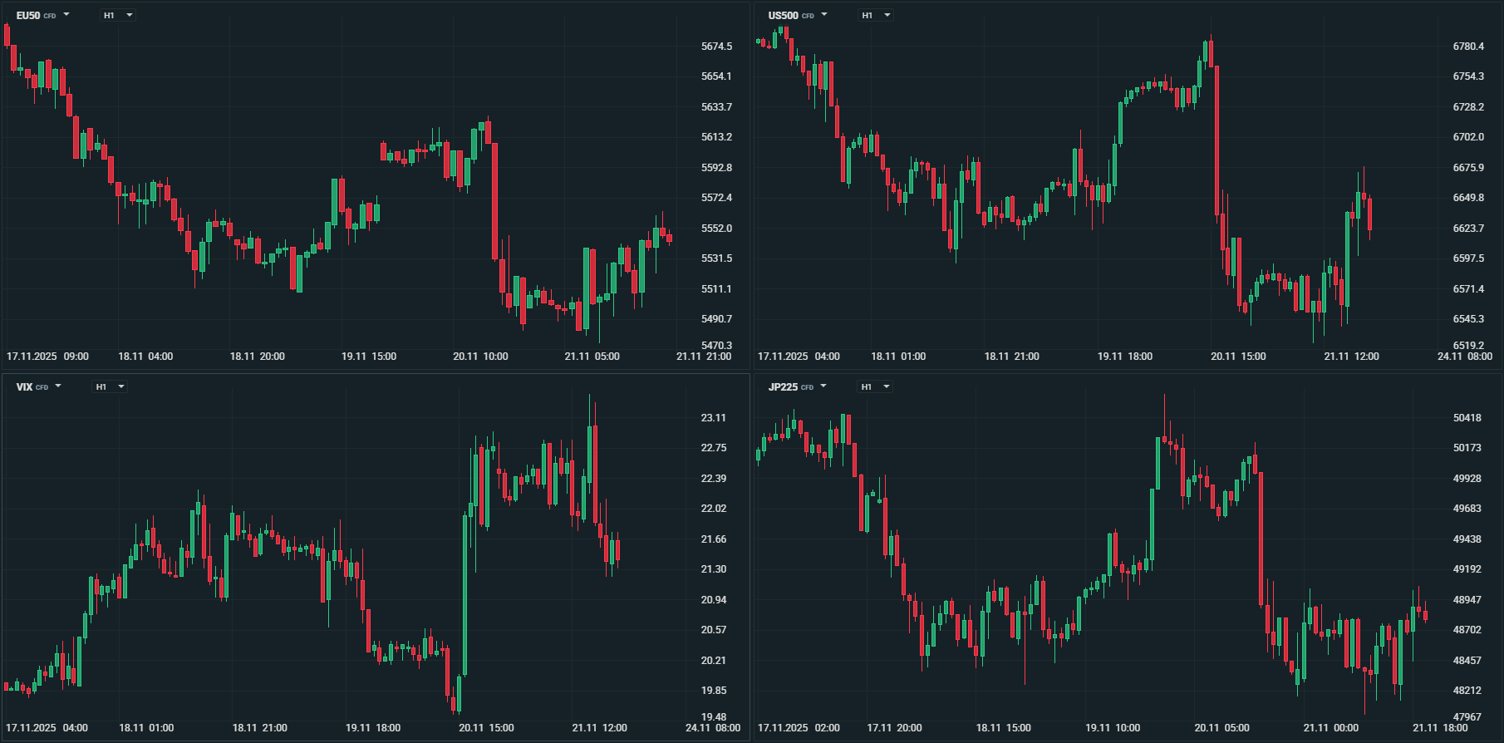Image resolution: width=1504 pixels, height=743 pixels.
Task: Click the 20.11 15:00 time label on VIX
Action: pyautogui.click(x=486, y=728)
